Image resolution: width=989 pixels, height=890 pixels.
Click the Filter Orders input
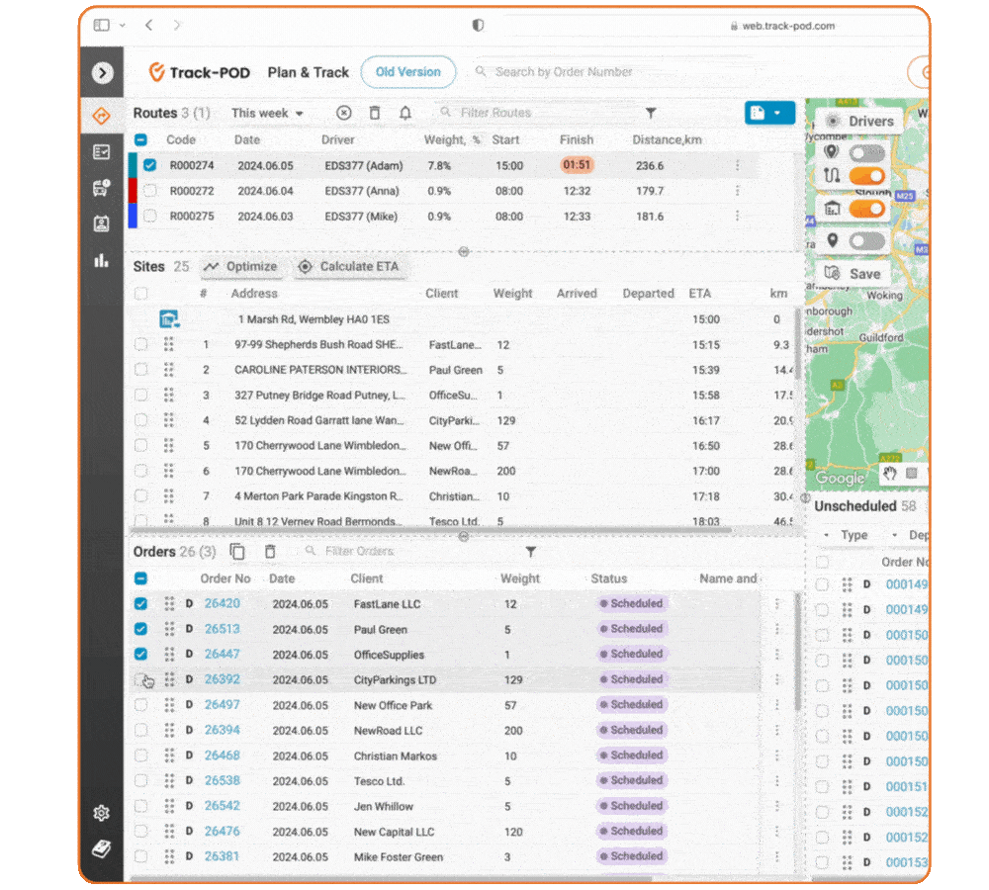[x=410, y=551]
